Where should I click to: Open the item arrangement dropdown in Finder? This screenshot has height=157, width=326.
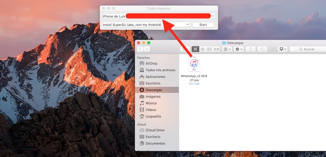227,49
